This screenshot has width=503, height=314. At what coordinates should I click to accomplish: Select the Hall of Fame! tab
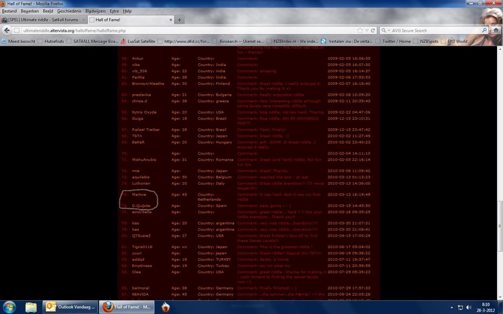coord(131,20)
